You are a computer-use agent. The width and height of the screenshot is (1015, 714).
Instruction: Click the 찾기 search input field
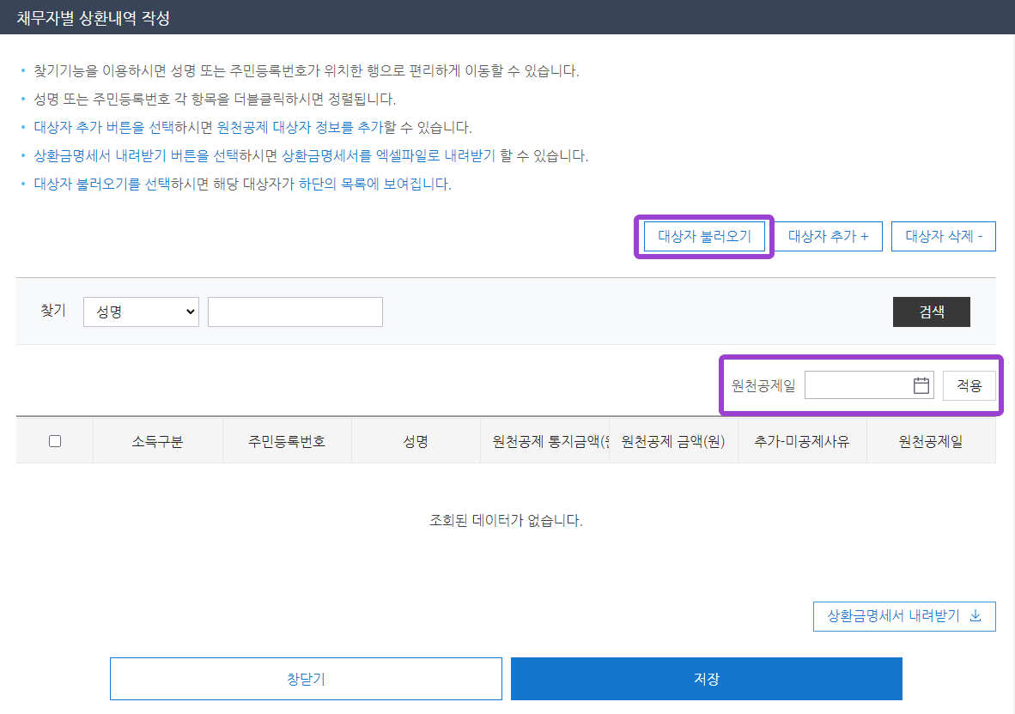point(295,312)
